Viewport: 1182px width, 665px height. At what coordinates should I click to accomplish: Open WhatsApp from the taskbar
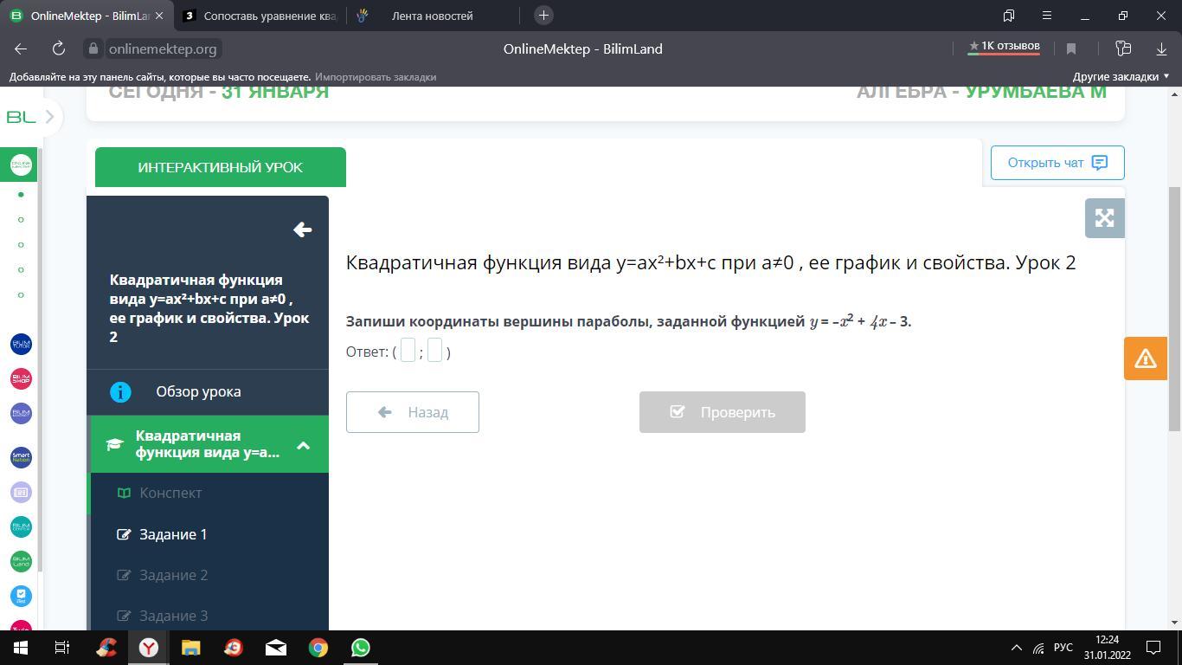pos(360,647)
